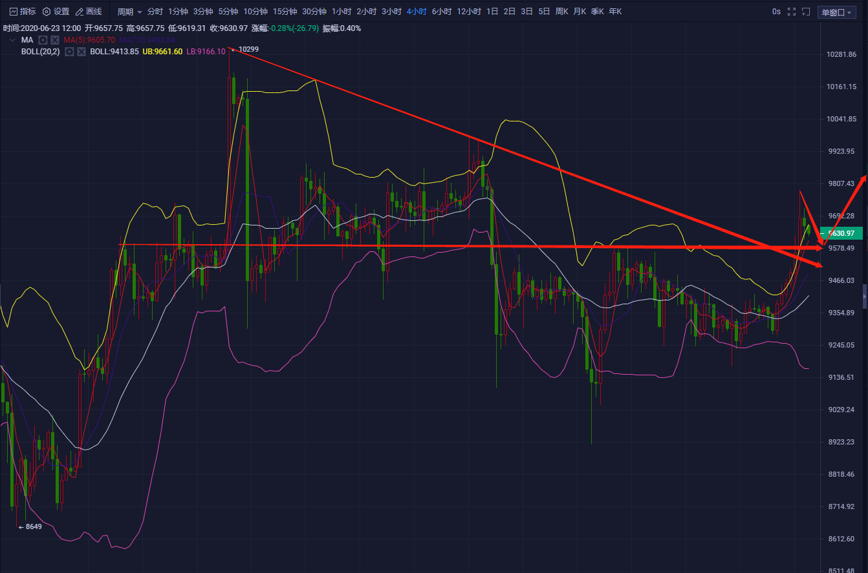Select the 1分钟 interval

pyautogui.click(x=178, y=12)
